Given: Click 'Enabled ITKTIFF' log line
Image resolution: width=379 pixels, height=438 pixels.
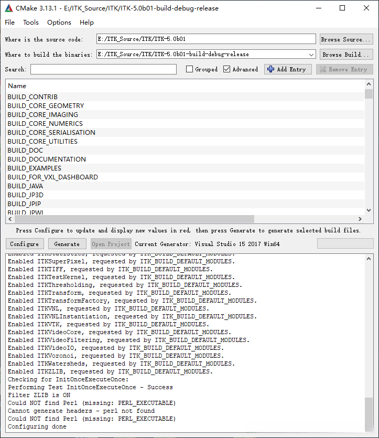Looking at the screenshot, I should pos(110,269).
